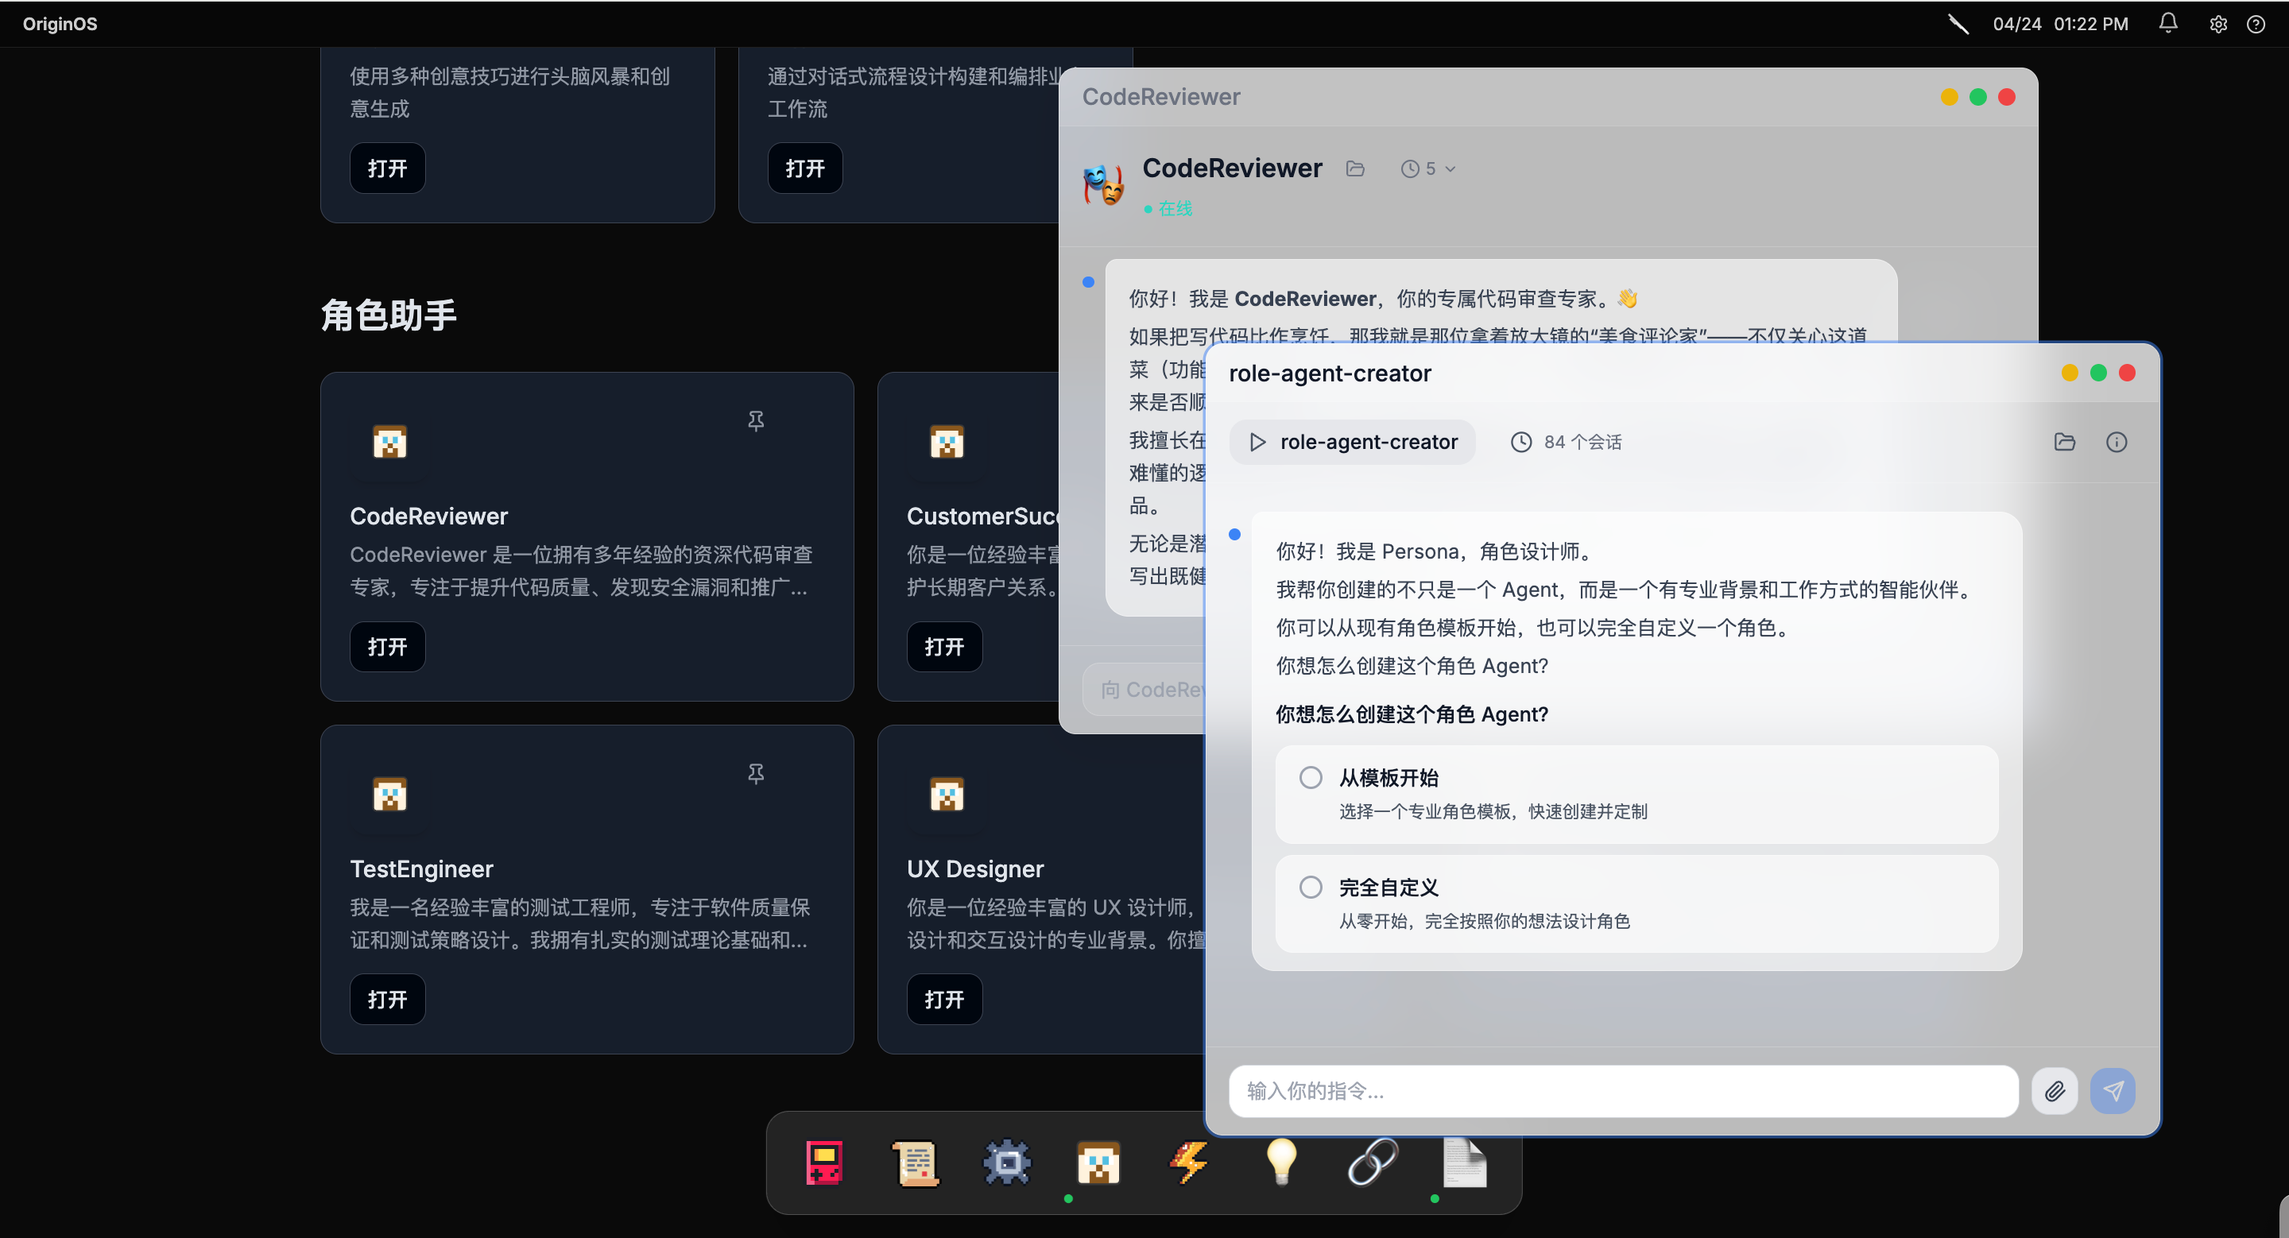Click 打开 under the workflow design card
Image resolution: width=2289 pixels, height=1238 pixels.
pyautogui.click(x=805, y=168)
